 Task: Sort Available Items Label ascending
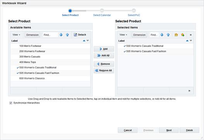pos(84,41)
